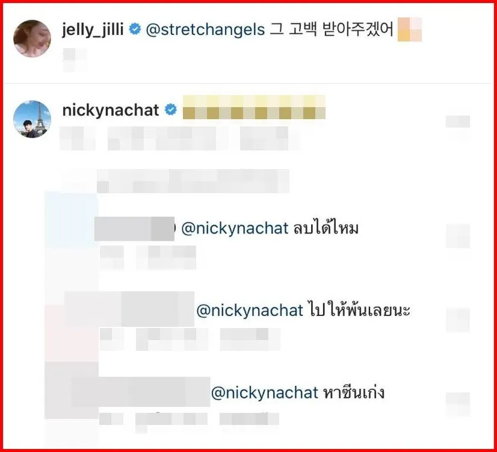
Task: Like the ลบได้ไหม reply
Action: (458, 236)
